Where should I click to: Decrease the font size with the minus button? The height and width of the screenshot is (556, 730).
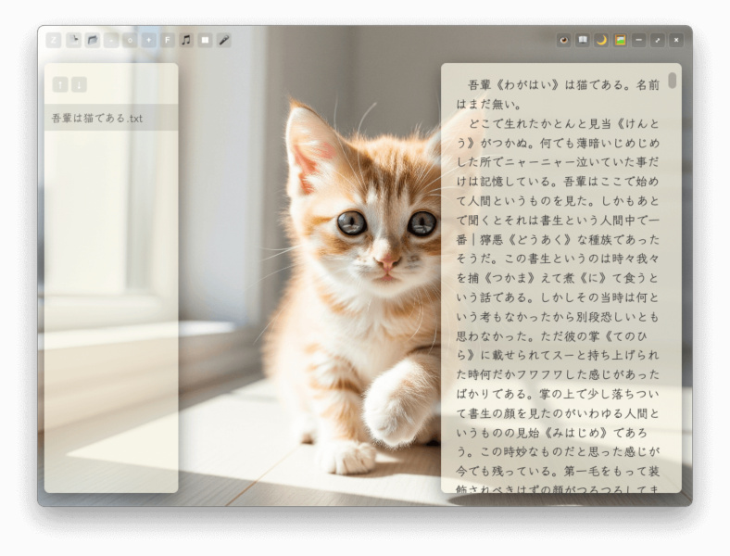pos(111,41)
